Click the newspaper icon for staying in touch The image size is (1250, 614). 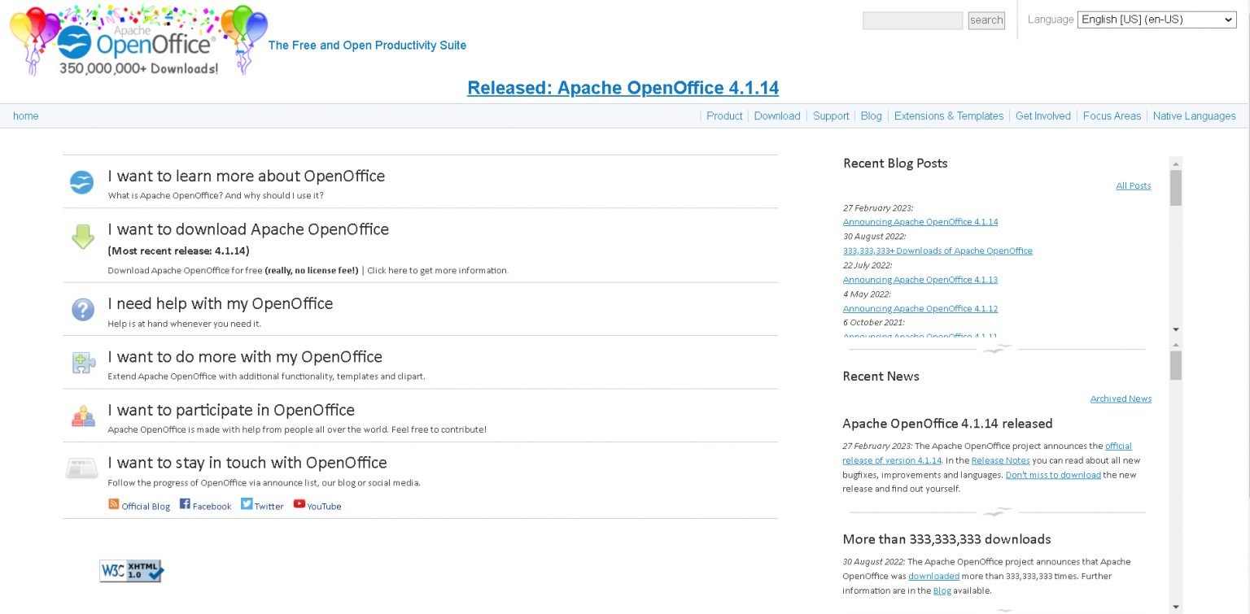pyautogui.click(x=81, y=468)
